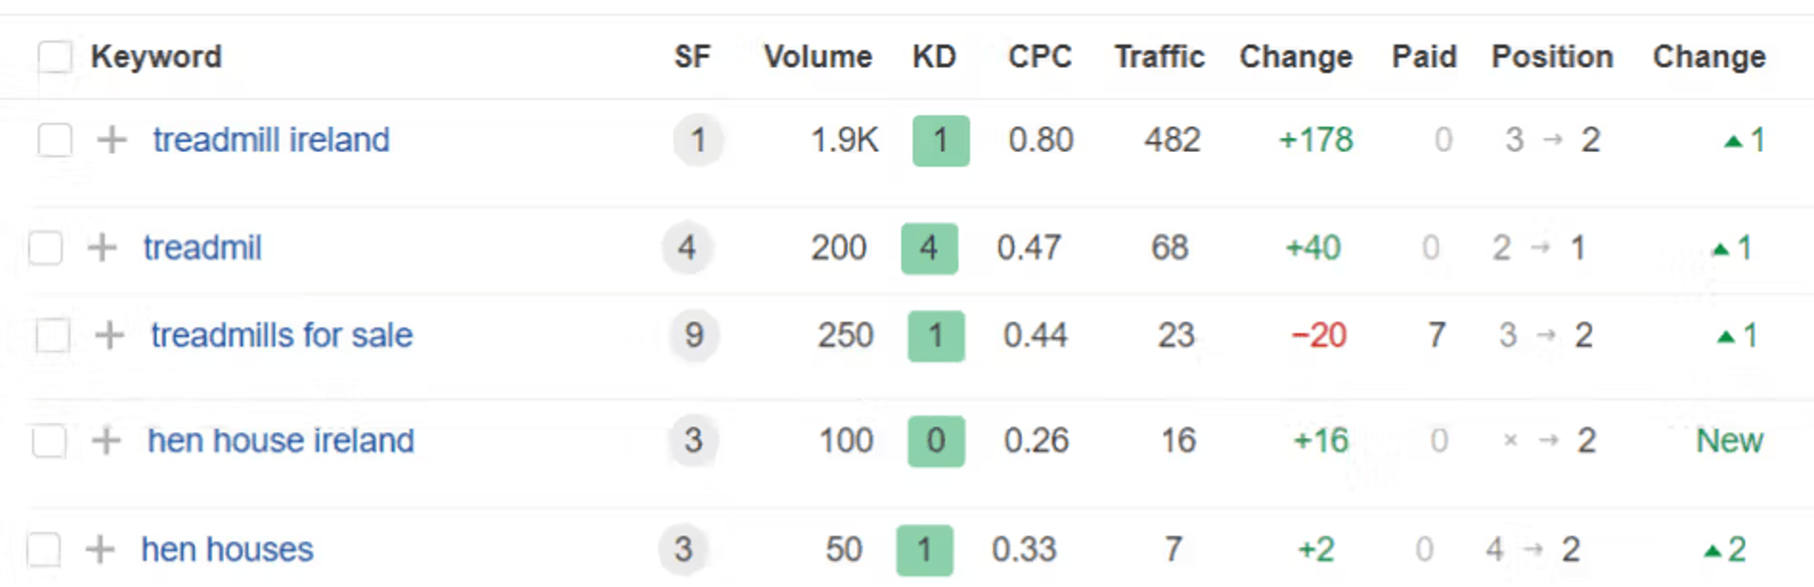
Task: Open SF features badge for treadmill ireland
Action: 698,141
